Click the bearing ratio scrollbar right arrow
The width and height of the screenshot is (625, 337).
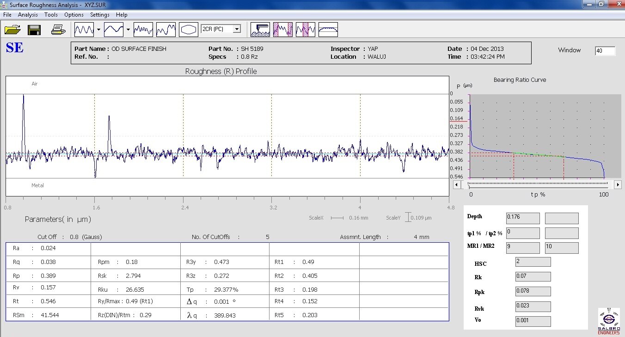pyautogui.click(x=618, y=184)
